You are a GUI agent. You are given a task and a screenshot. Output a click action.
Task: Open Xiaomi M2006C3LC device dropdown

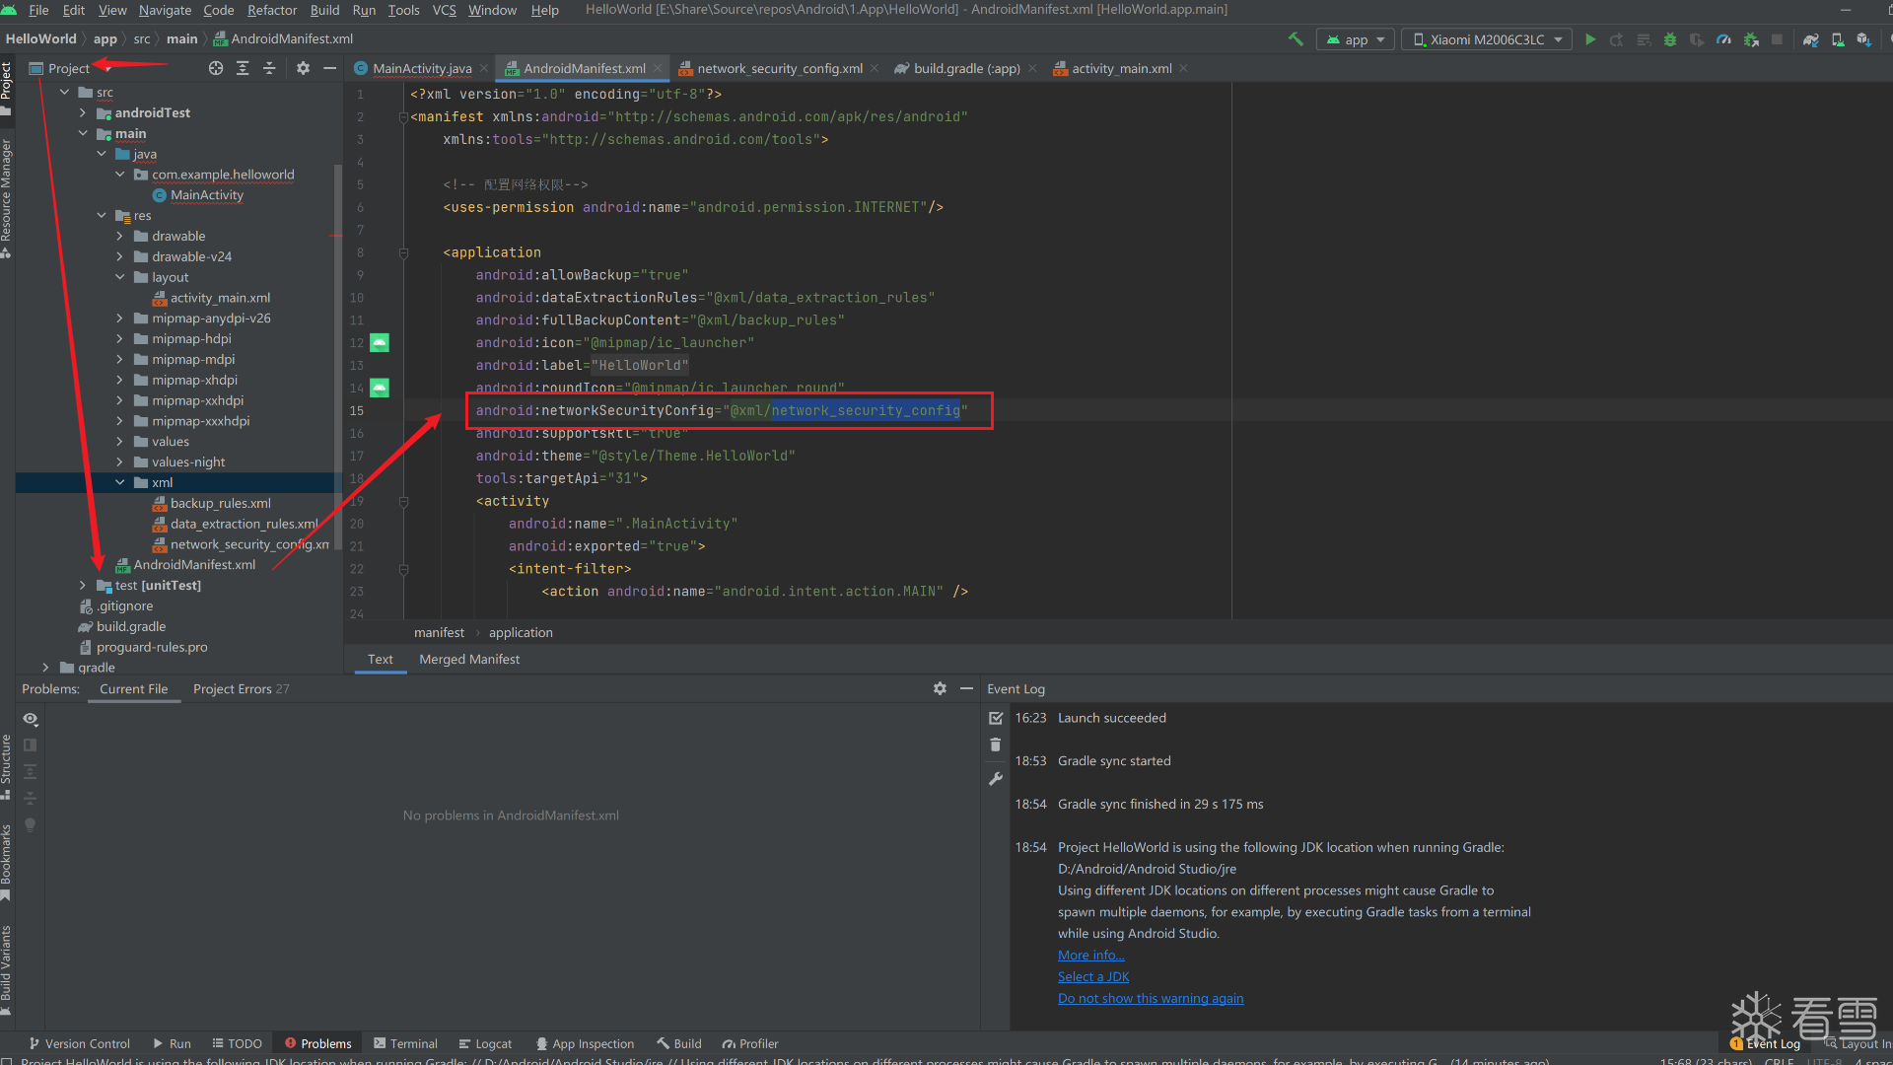[x=1488, y=39]
